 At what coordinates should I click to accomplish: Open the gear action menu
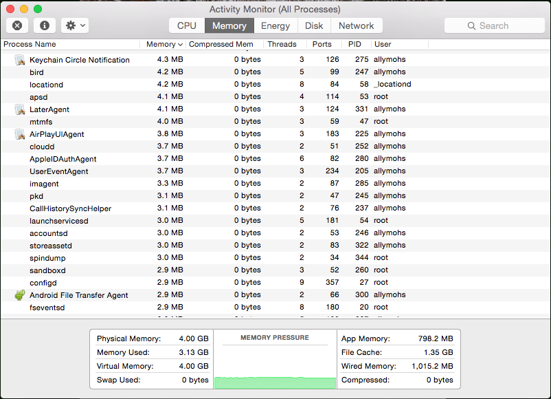coord(75,25)
